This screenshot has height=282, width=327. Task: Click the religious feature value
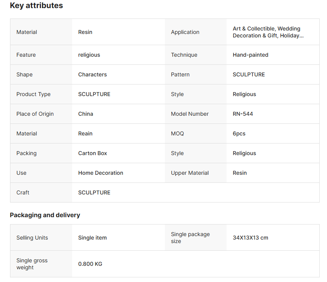coord(89,55)
